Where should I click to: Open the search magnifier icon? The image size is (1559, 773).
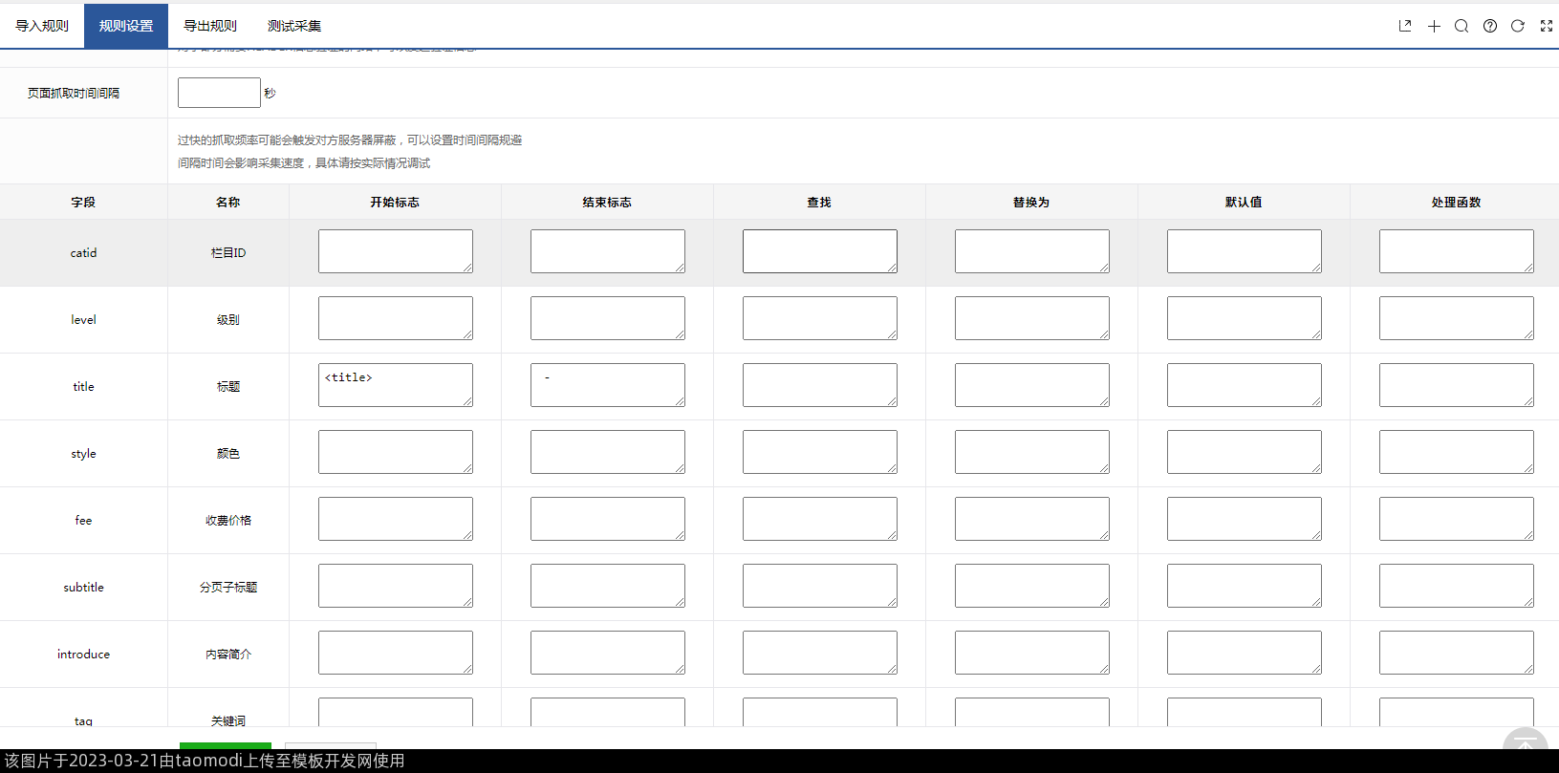(x=1462, y=26)
